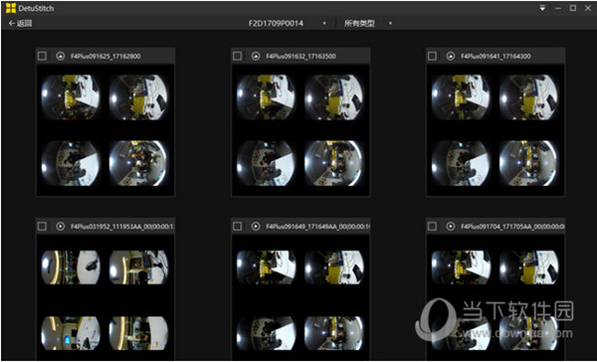The width and height of the screenshot is (597, 362).
Task: Open top-right fisheye image of F4Plus091641_17164300
Action: 529,97
